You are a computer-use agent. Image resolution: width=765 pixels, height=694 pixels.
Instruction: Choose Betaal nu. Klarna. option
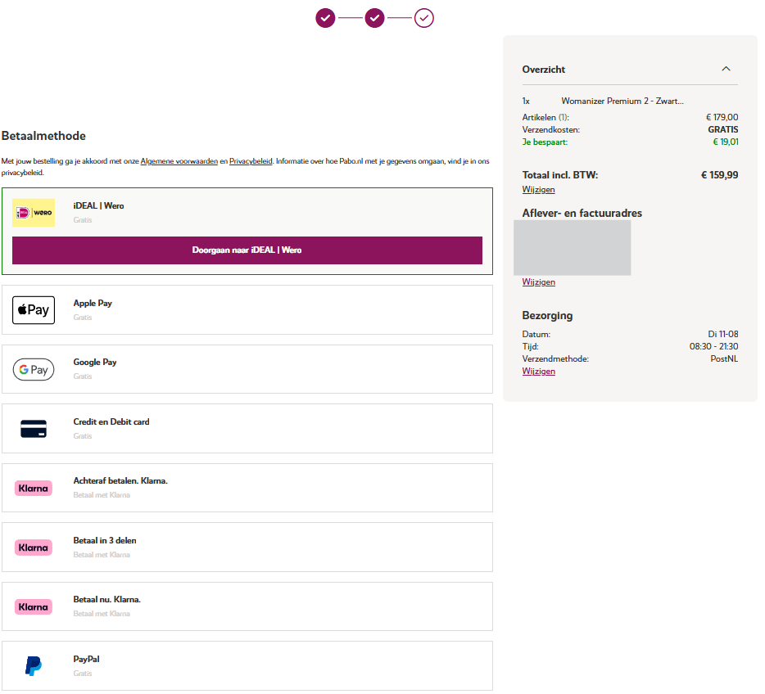tap(247, 607)
